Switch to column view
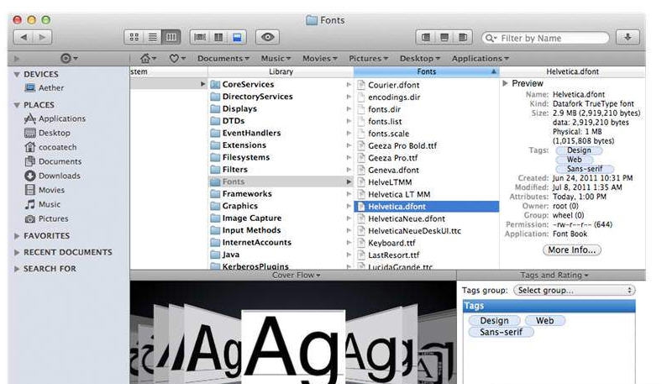Viewport: 662px width, 384px height. tap(171, 37)
